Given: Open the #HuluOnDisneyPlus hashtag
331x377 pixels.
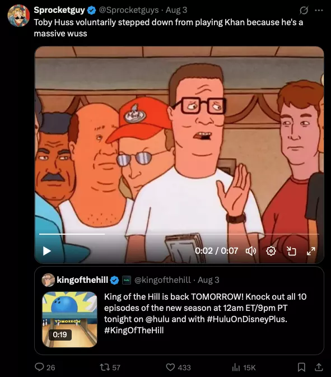Looking at the screenshot, I should (x=247, y=319).
